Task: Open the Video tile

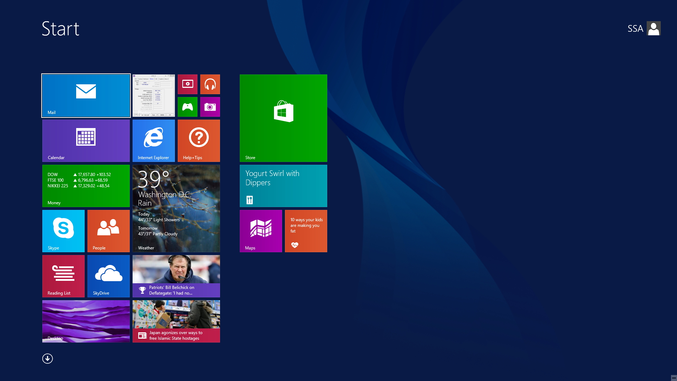Action: click(x=188, y=84)
